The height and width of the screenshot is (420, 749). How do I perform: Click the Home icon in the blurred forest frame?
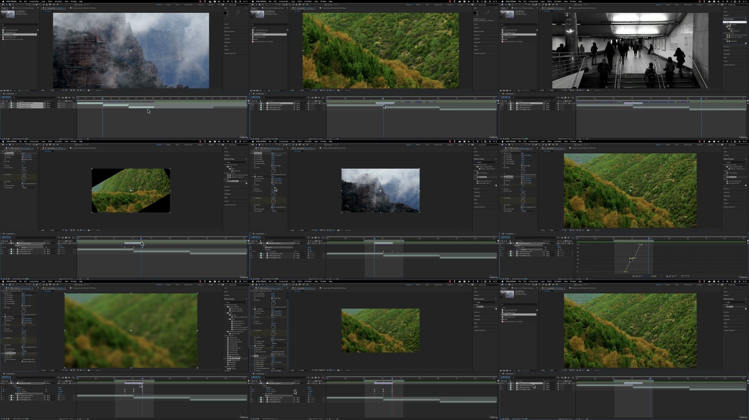click(x=2, y=285)
